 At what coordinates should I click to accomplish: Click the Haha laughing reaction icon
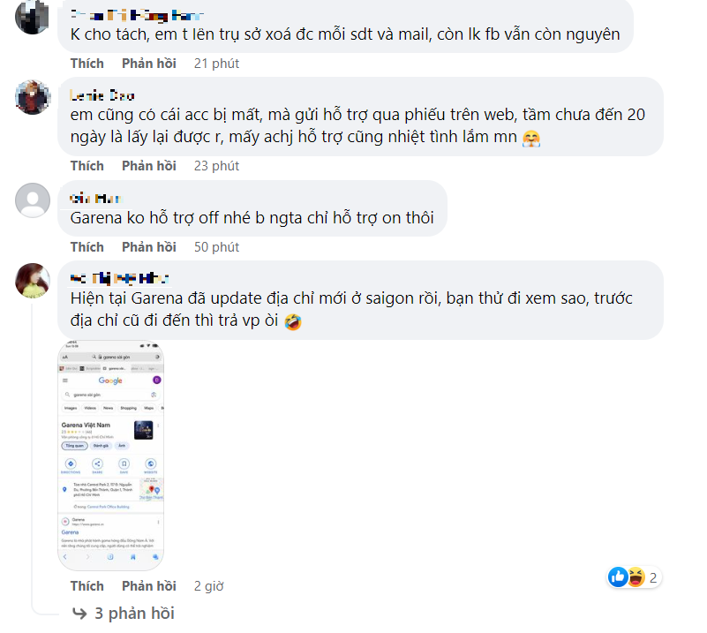pyautogui.click(x=635, y=577)
